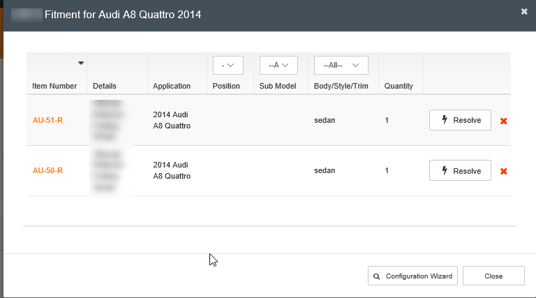
Task: Open the Body/Style/Trim filter dropdown
Action: point(341,66)
